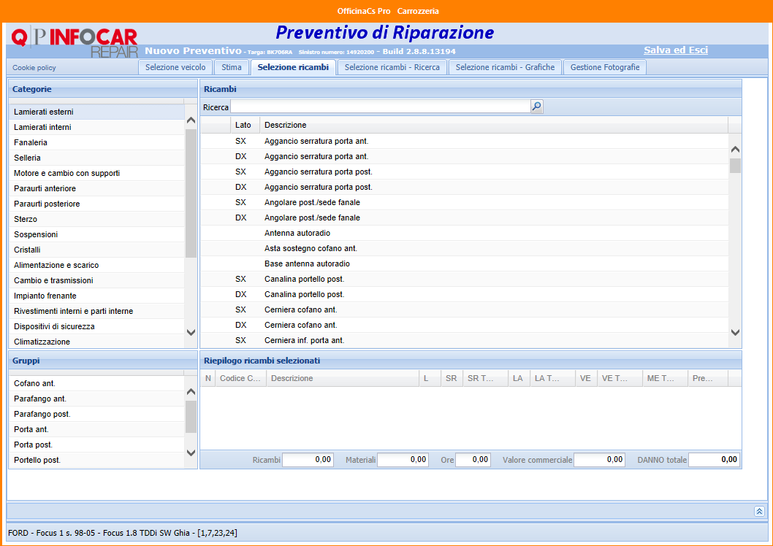
Task: Open Selezione ricambi - Grafiche tab
Action: (505, 67)
